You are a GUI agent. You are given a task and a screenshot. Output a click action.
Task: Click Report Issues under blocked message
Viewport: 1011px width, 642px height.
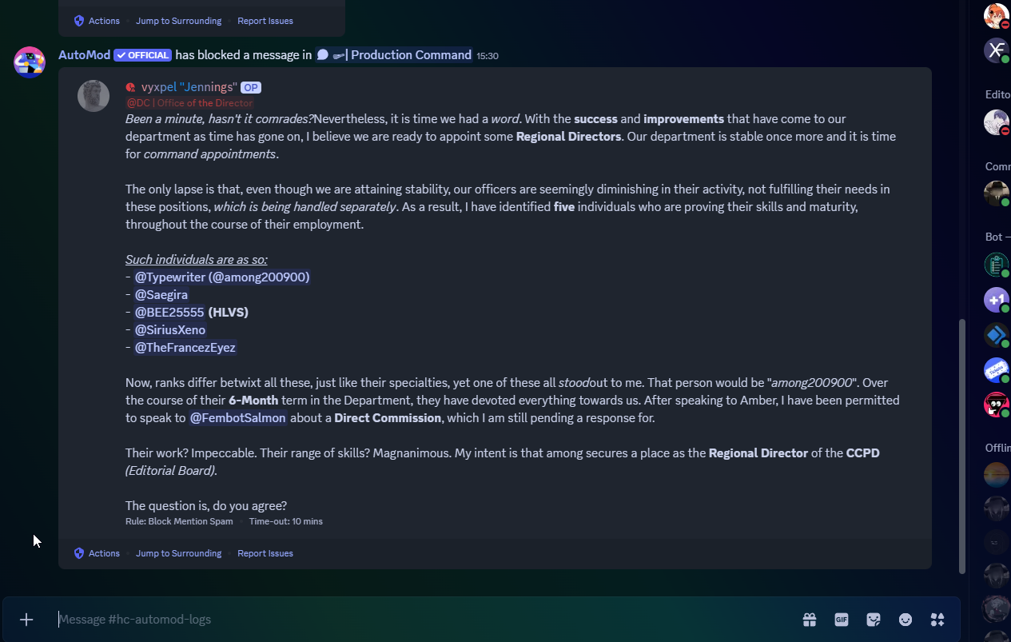click(x=265, y=553)
